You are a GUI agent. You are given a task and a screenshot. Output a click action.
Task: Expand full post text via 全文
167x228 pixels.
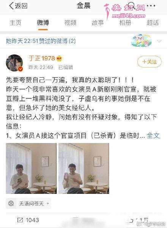[153, 135]
